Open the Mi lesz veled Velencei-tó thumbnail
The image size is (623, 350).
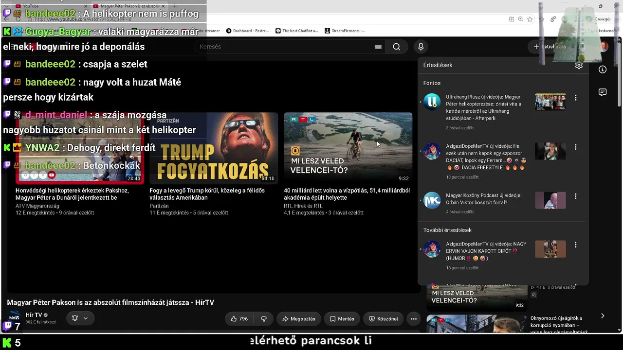[348, 148]
